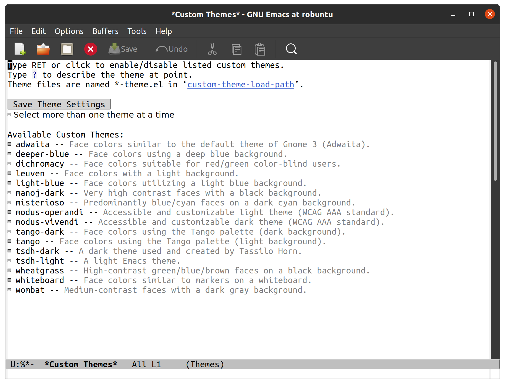Click the Undo toolbar icon
Viewport: 505px width, 384px height.
[x=171, y=49]
